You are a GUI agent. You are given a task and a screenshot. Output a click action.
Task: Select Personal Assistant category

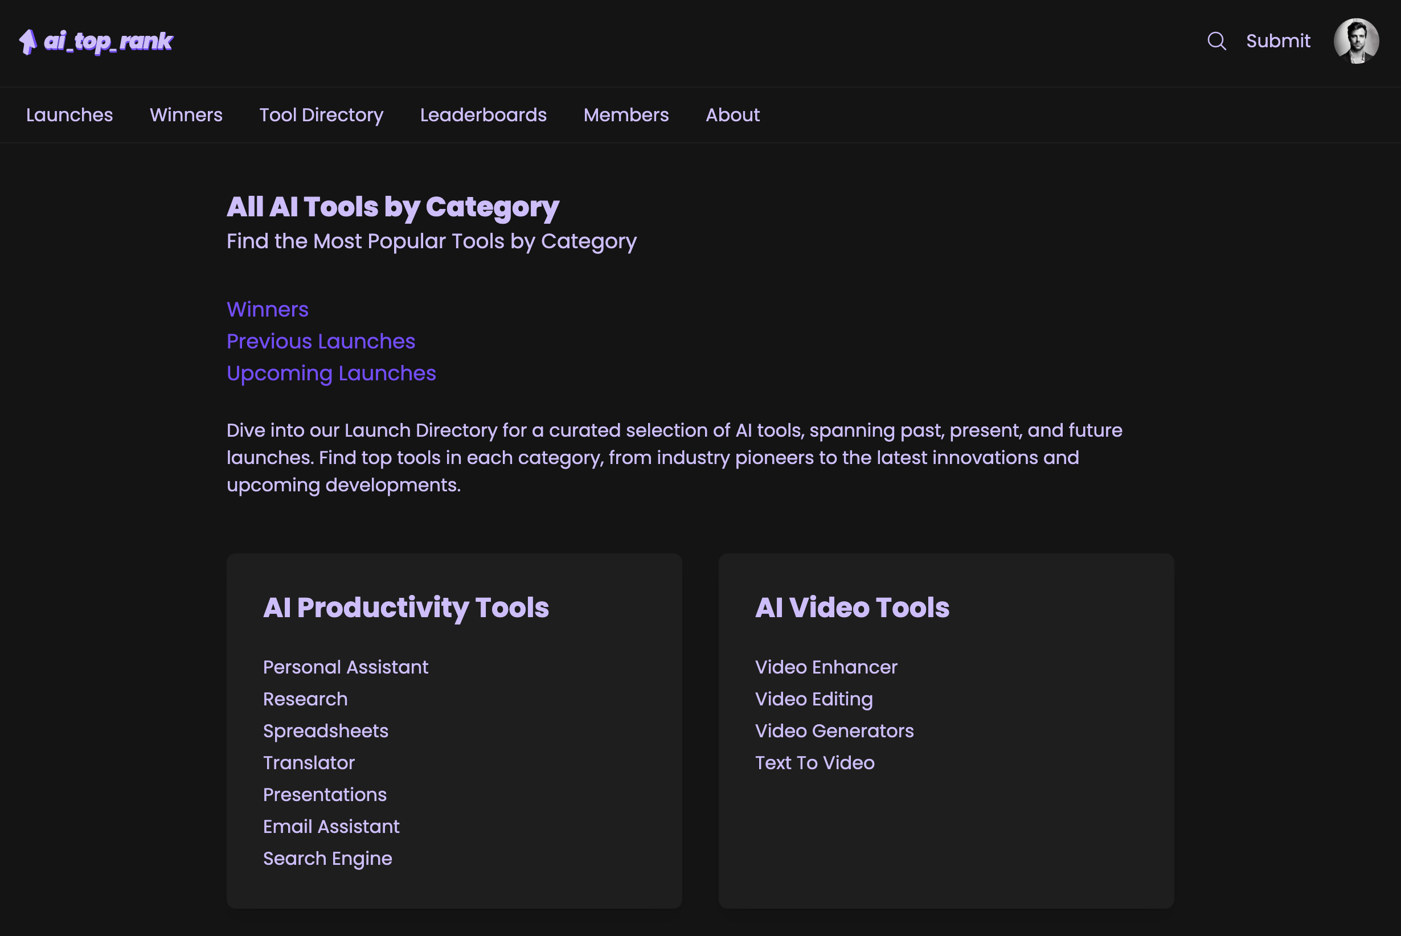pyautogui.click(x=346, y=667)
